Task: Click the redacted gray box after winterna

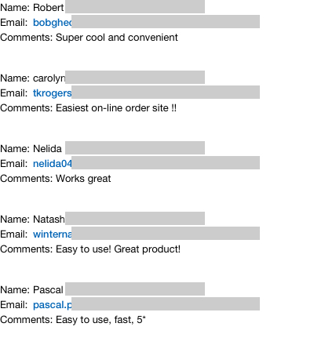Action: tap(166, 233)
